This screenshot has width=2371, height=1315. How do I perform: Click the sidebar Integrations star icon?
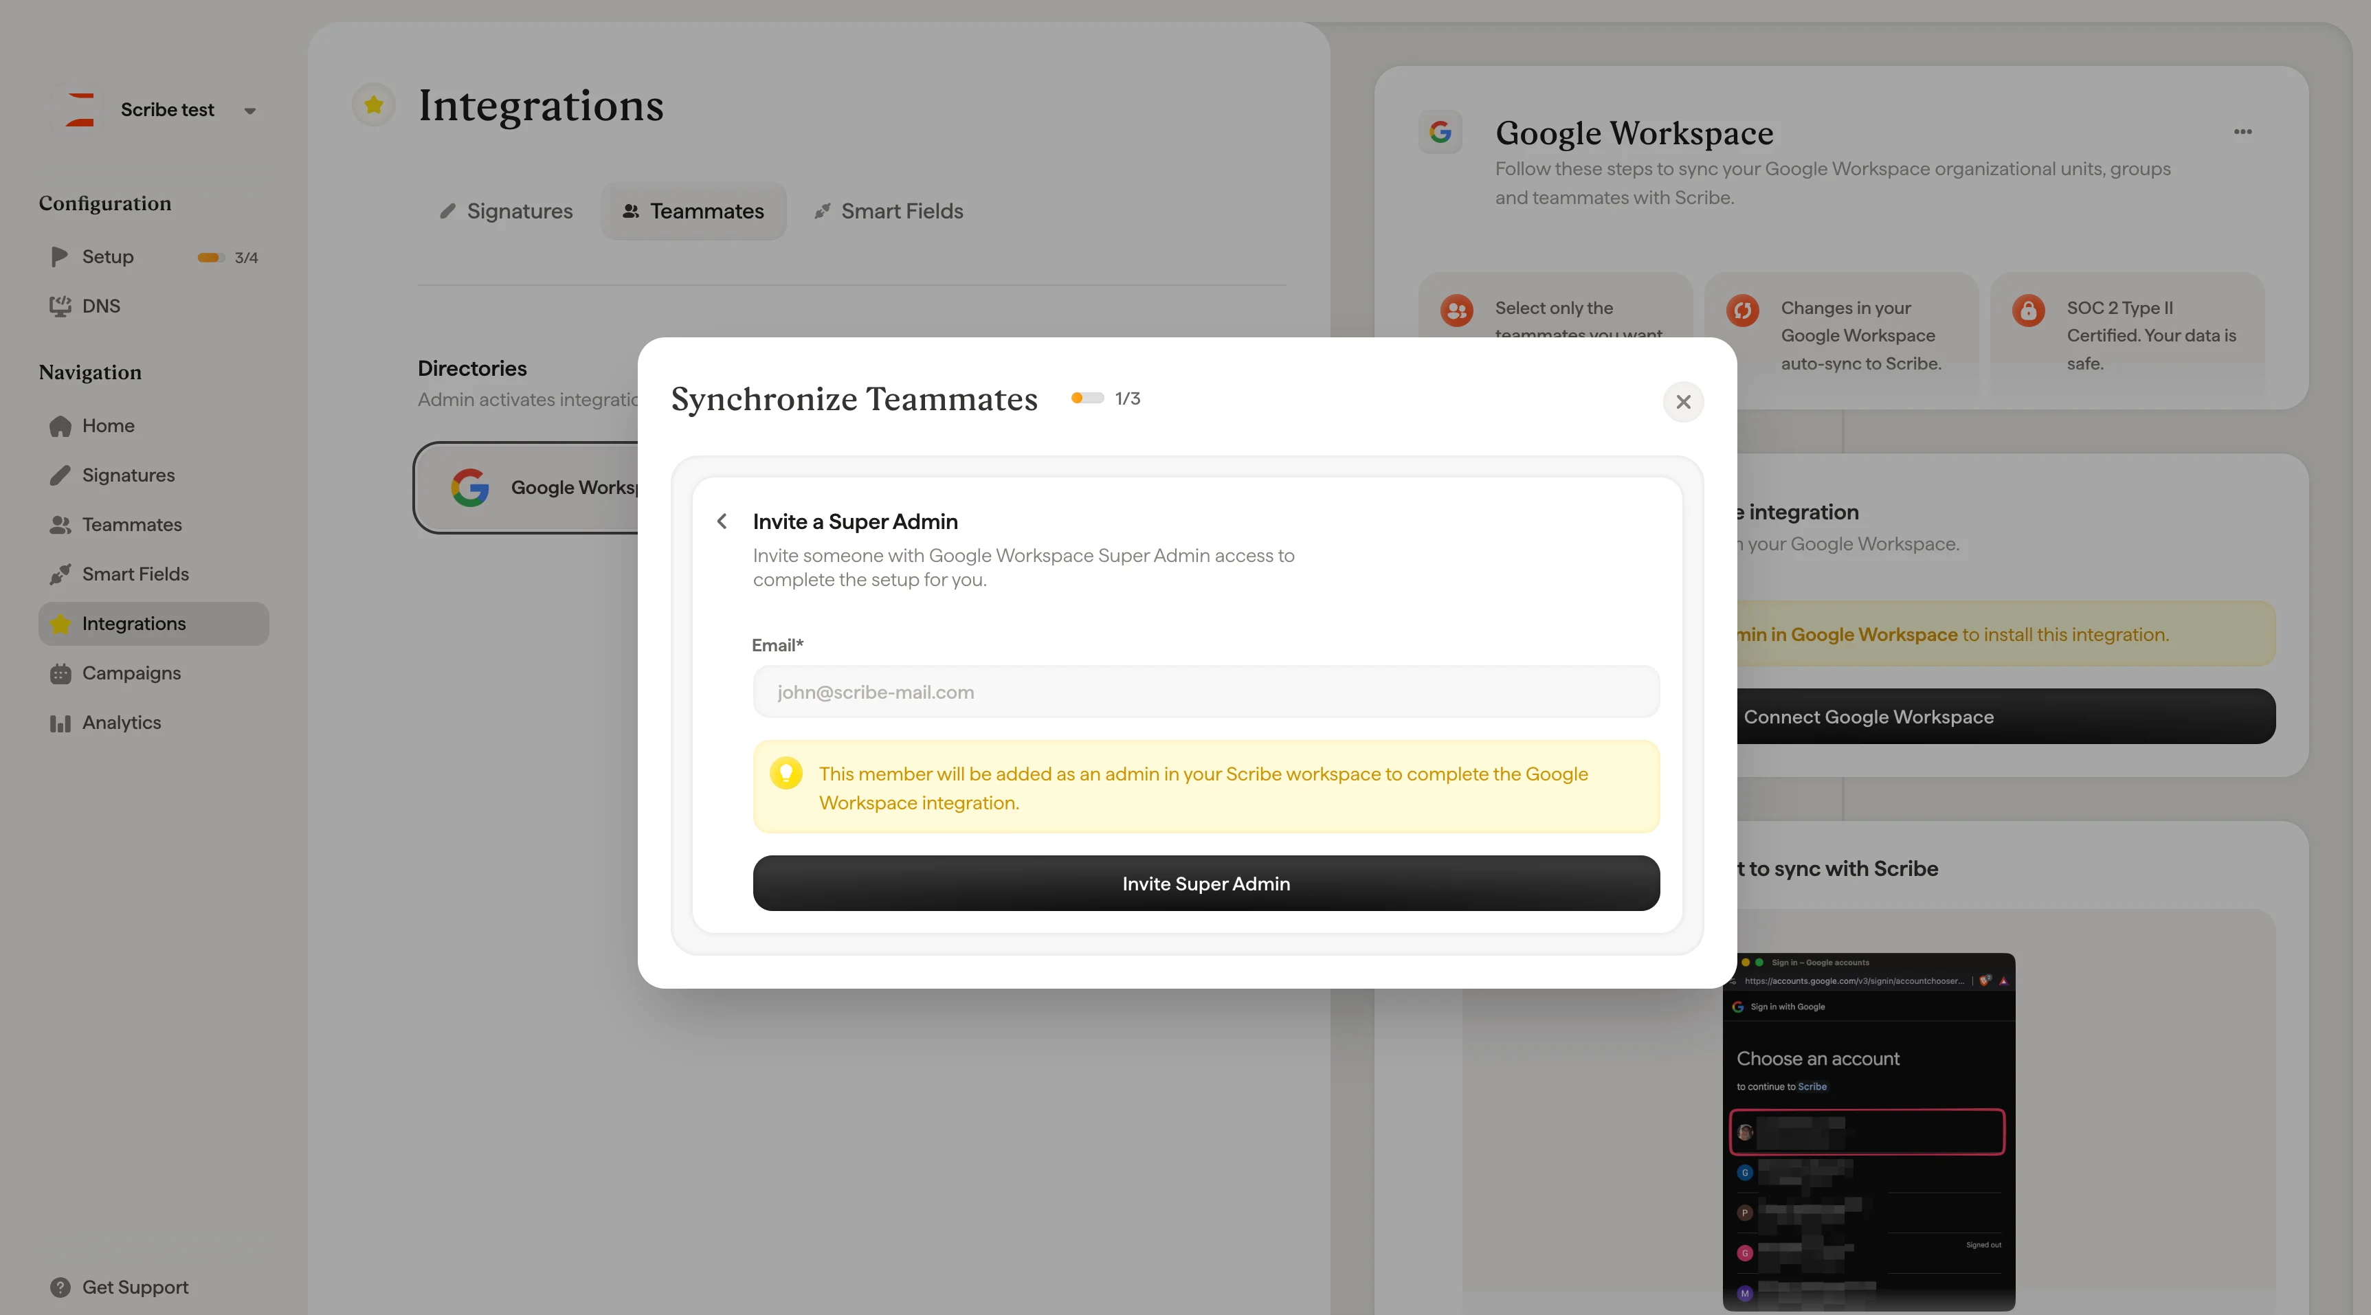(x=60, y=624)
